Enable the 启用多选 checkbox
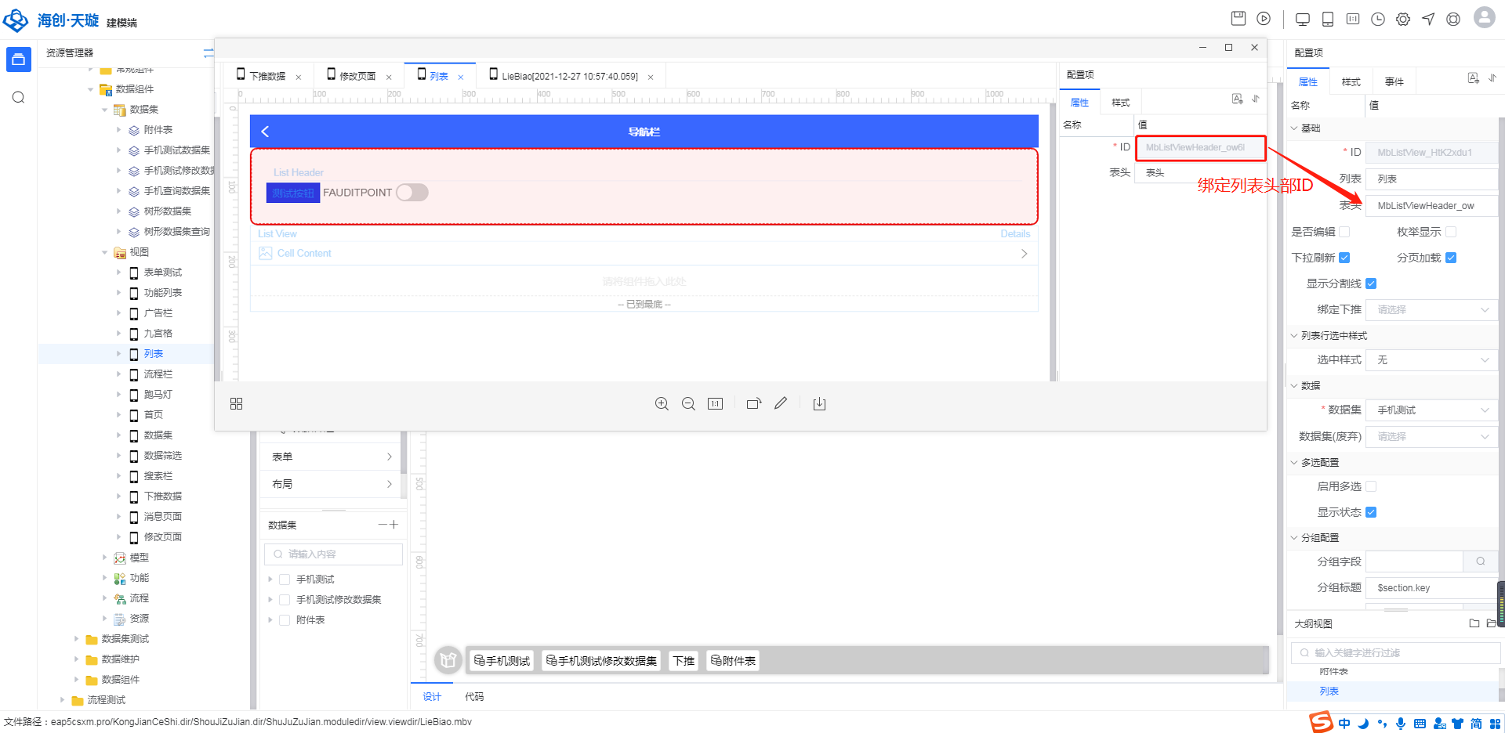 [x=1371, y=486]
